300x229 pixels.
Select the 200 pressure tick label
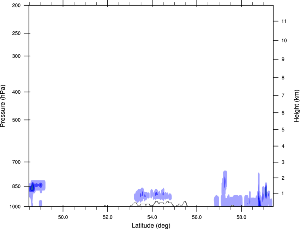click(16, 5)
